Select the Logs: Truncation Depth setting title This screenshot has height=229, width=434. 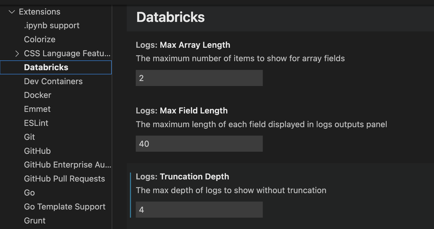click(x=182, y=177)
